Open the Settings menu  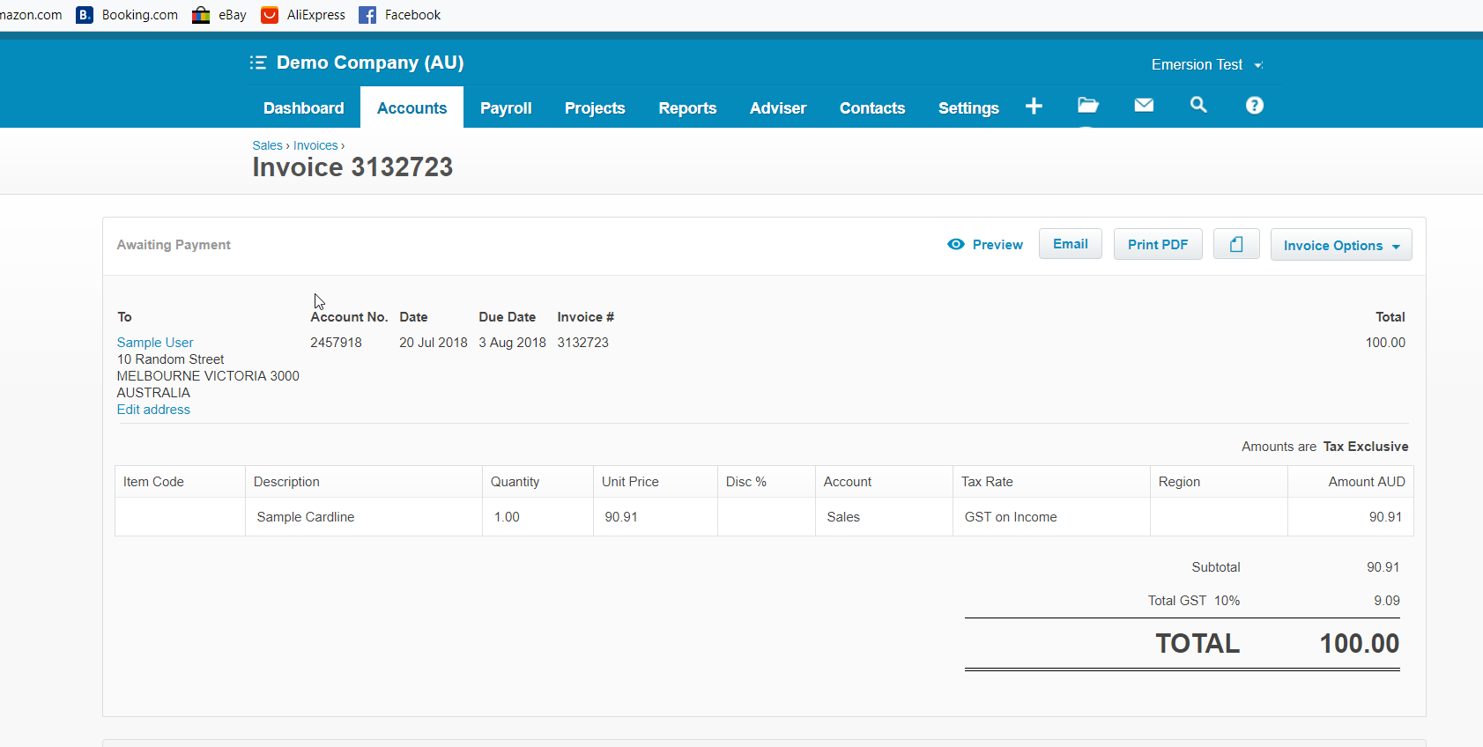(968, 108)
